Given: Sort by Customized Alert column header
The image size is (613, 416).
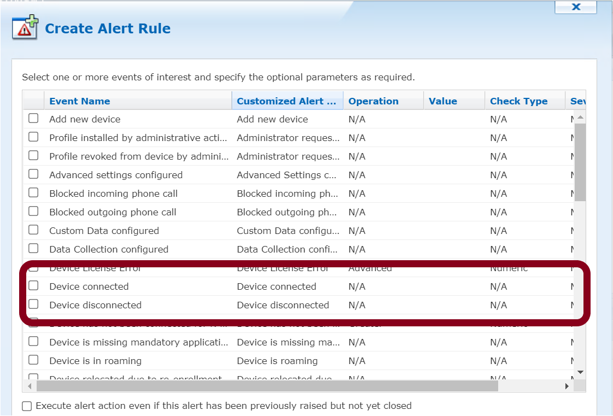Looking at the screenshot, I should click(x=287, y=101).
